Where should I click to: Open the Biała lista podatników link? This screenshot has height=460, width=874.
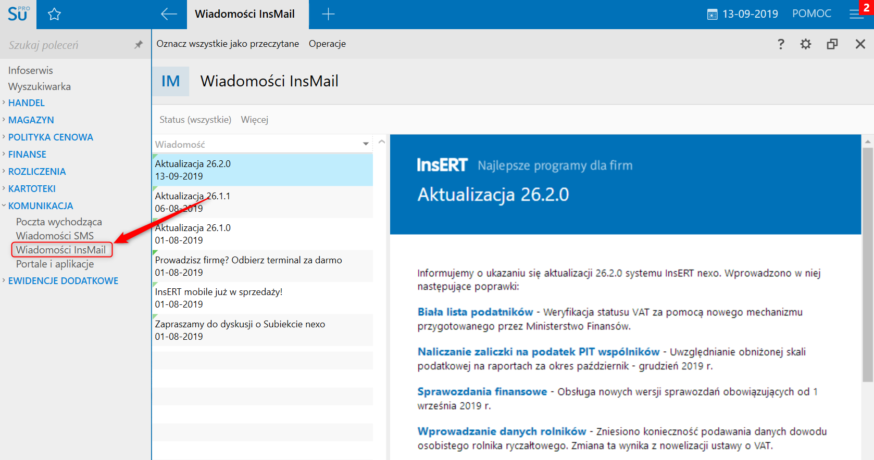pyautogui.click(x=475, y=312)
